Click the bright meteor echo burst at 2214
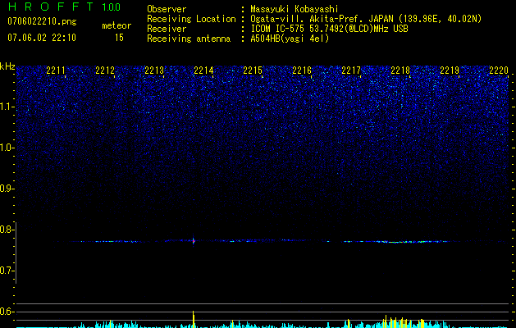Viewport: 516px width, 328px height. (x=194, y=241)
